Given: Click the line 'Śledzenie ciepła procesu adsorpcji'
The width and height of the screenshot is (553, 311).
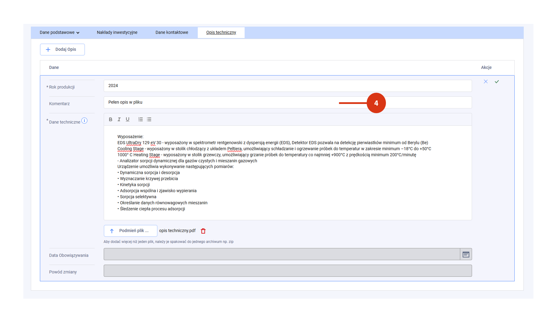Looking at the screenshot, I should coord(151,209).
